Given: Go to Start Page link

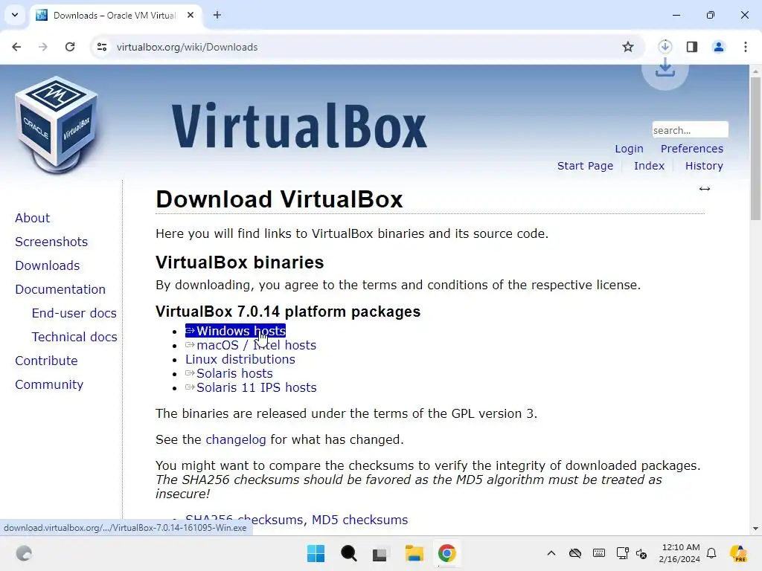Looking at the screenshot, I should click(x=585, y=166).
